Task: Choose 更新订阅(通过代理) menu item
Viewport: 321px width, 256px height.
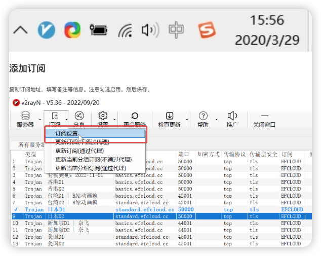Action: [79, 151]
